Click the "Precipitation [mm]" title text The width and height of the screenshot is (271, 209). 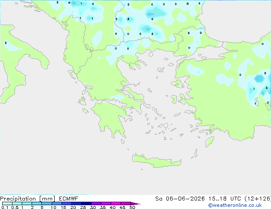tap(28, 199)
